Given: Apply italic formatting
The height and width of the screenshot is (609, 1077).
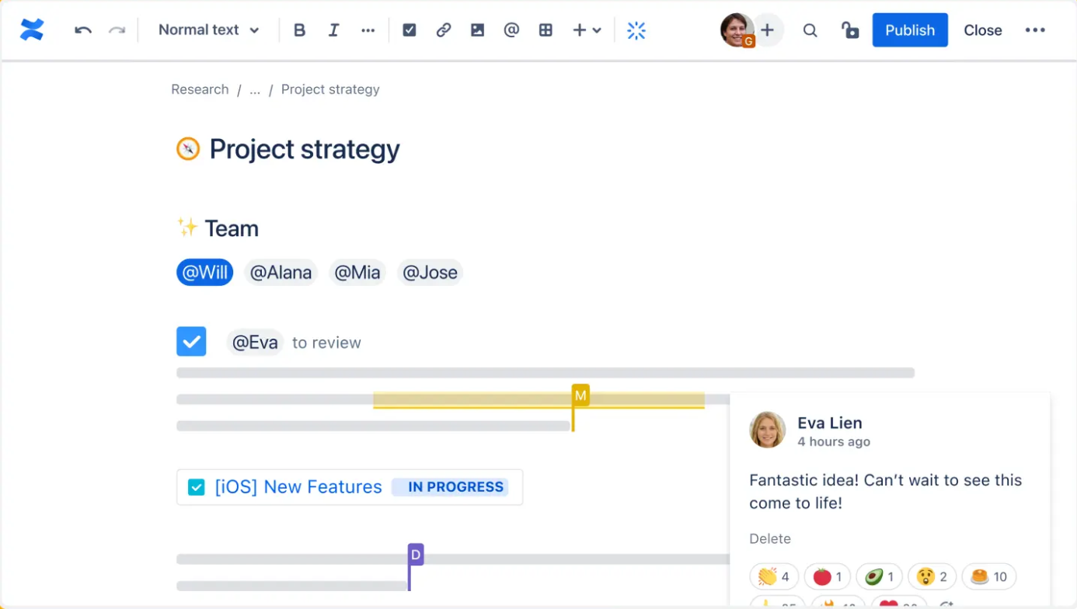Looking at the screenshot, I should click(x=333, y=30).
